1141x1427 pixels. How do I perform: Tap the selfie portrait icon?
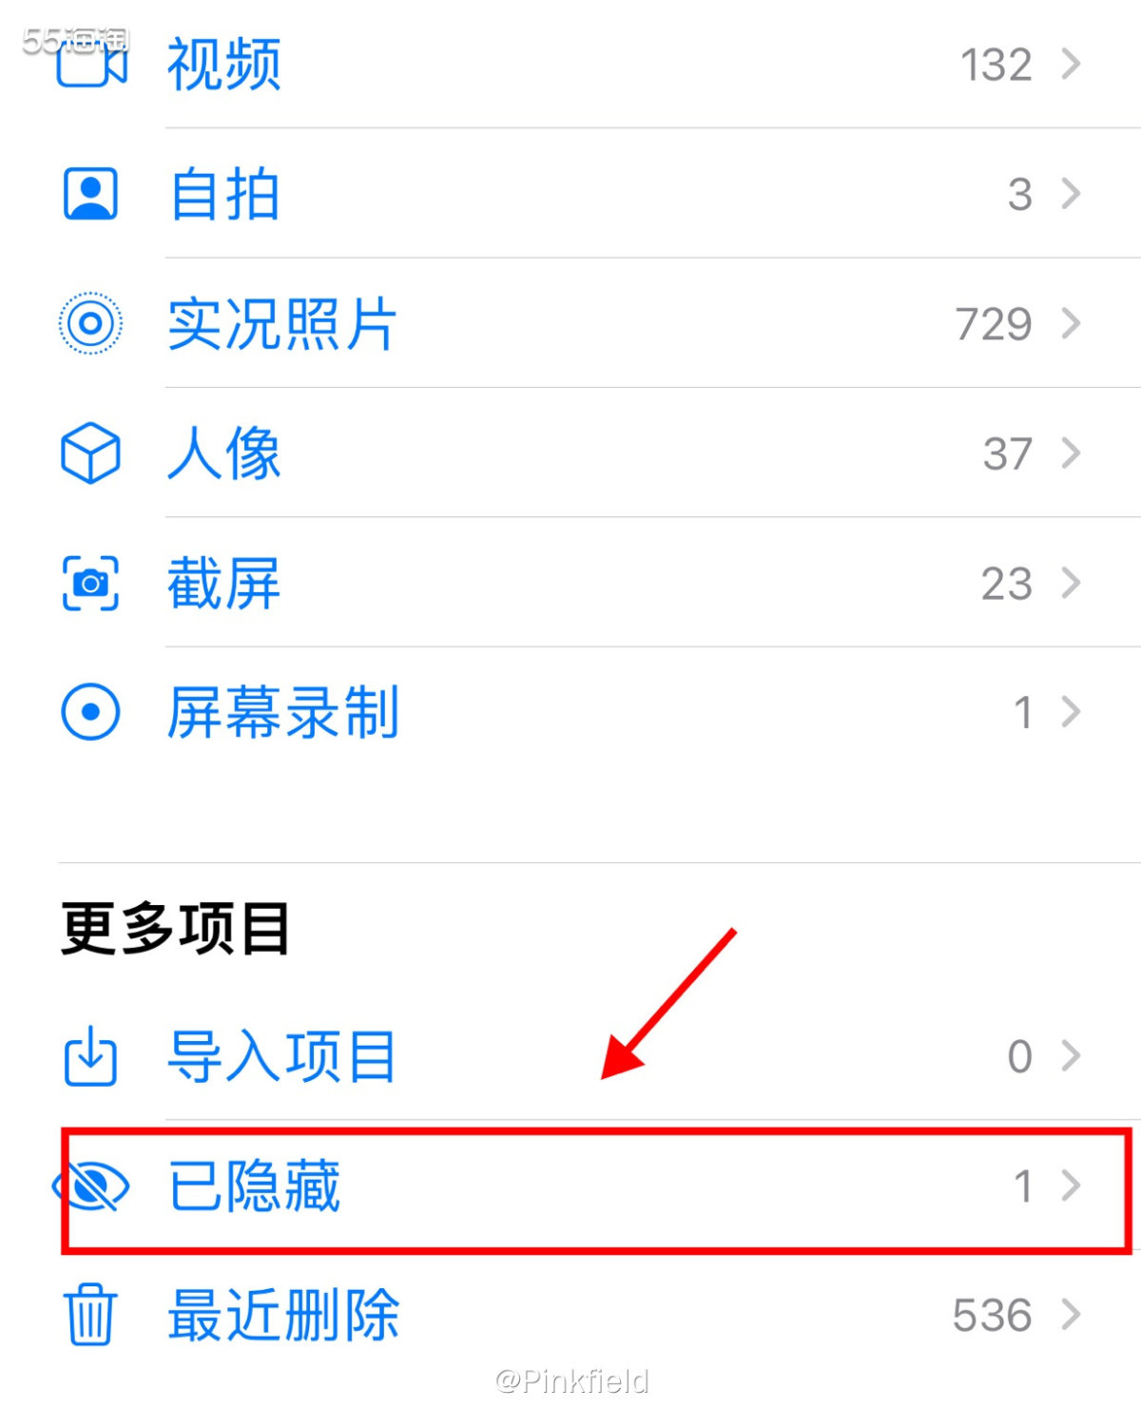tap(90, 194)
